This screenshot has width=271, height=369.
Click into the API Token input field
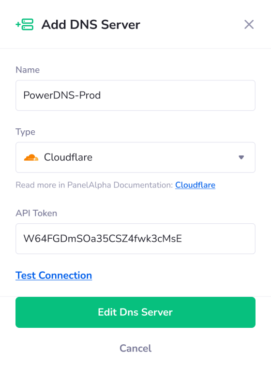click(135, 239)
